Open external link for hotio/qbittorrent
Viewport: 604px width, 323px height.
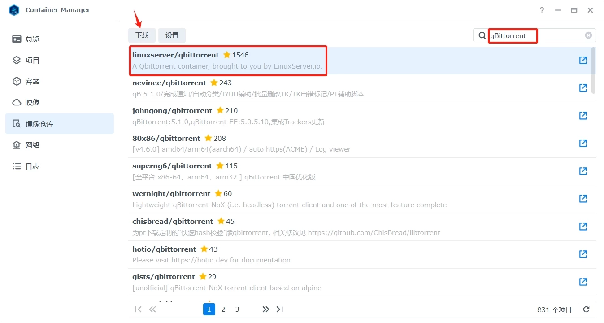(x=583, y=254)
